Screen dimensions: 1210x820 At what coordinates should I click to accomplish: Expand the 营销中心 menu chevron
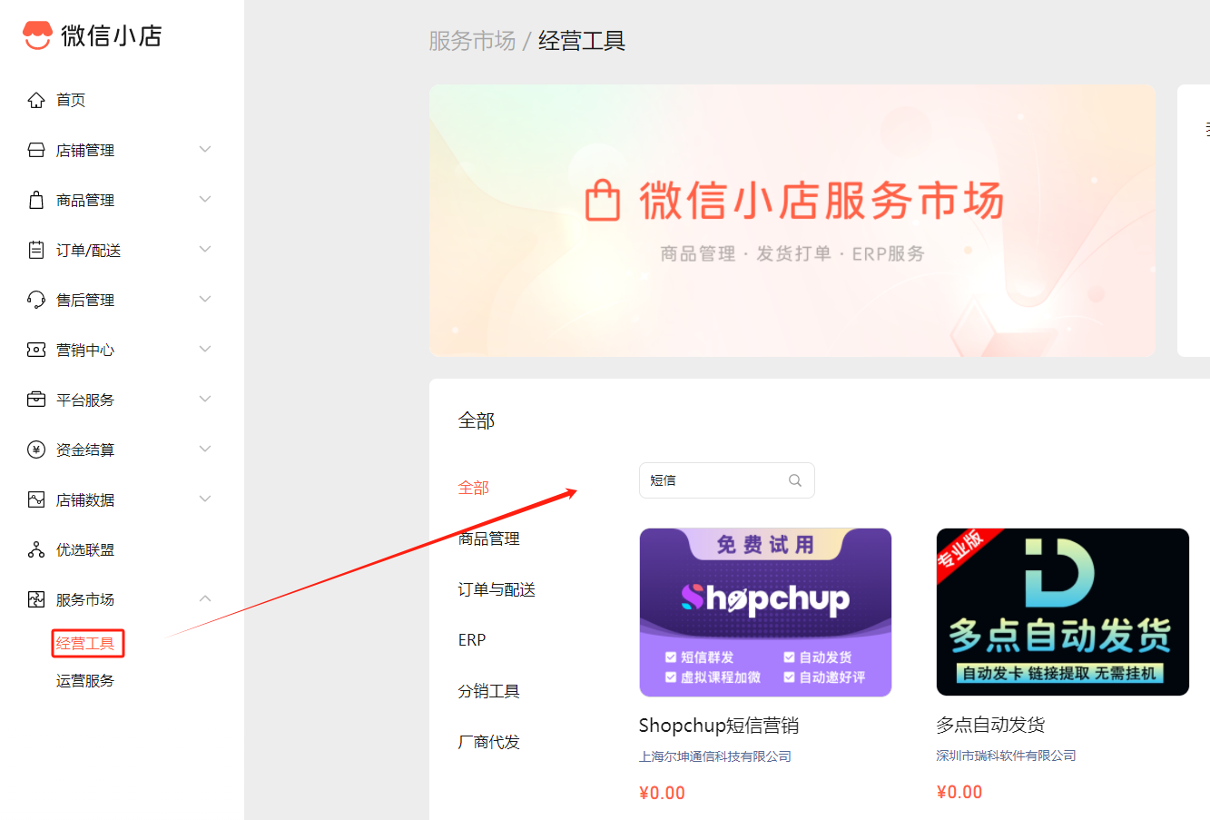click(205, 349)
